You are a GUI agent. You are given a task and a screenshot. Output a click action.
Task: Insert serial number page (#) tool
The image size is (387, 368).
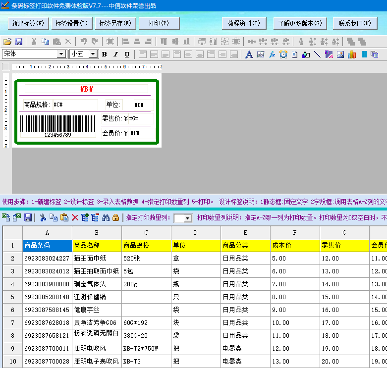pos(295,54)
